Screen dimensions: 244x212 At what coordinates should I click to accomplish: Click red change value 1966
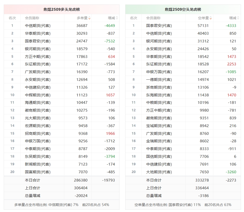coord(111,134)
